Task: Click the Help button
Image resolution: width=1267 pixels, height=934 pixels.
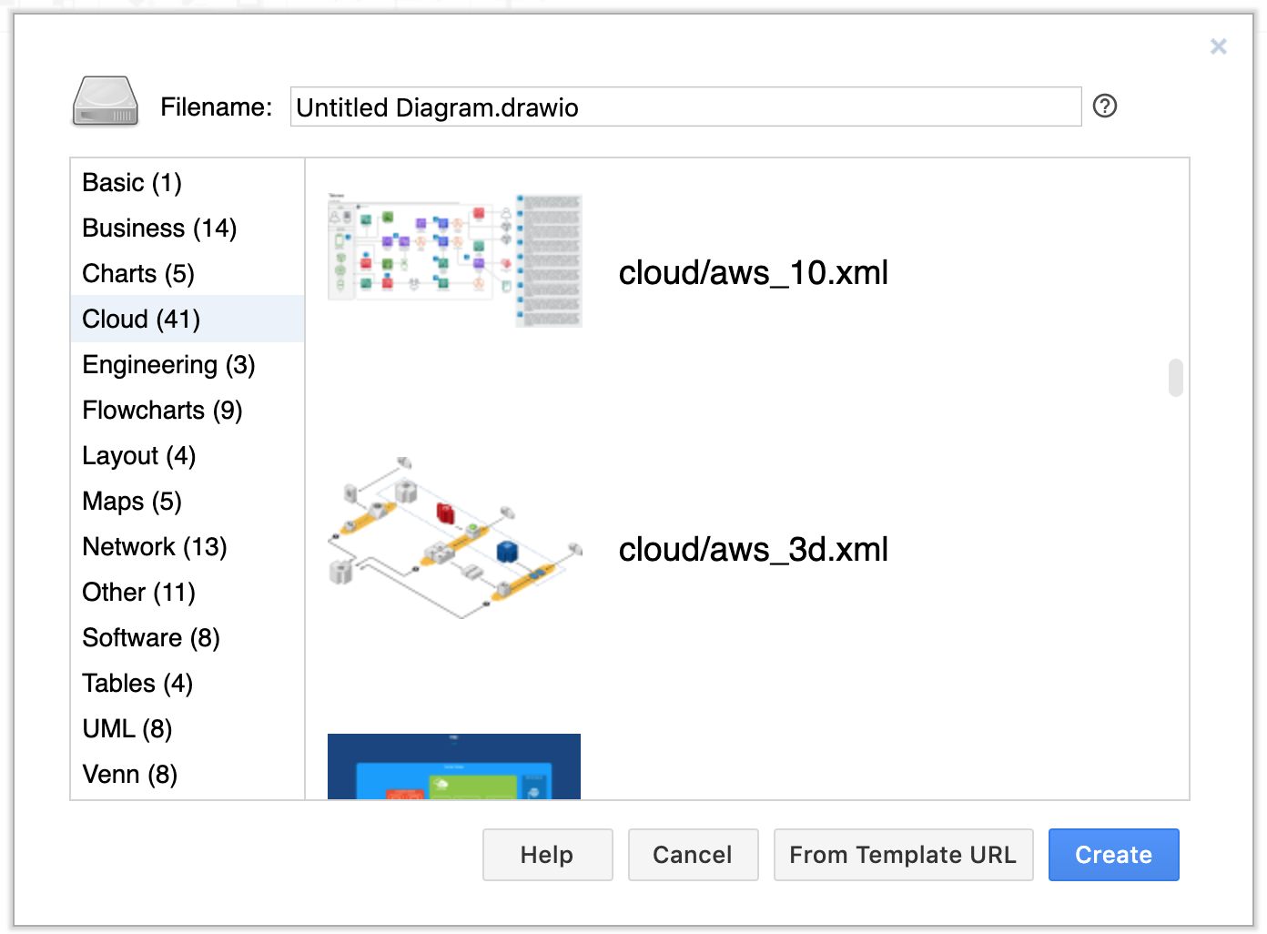Action: pos(547,855)
